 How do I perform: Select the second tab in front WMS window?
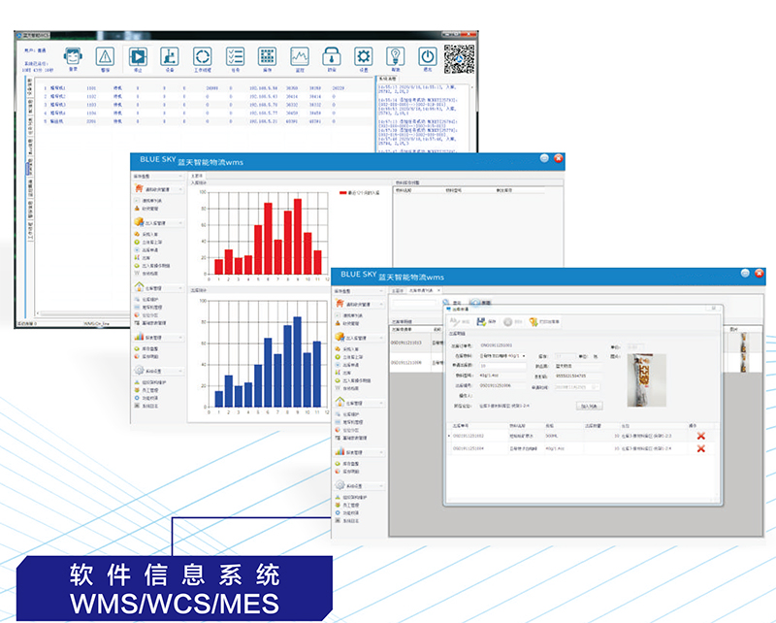click(x=421, y=289)
